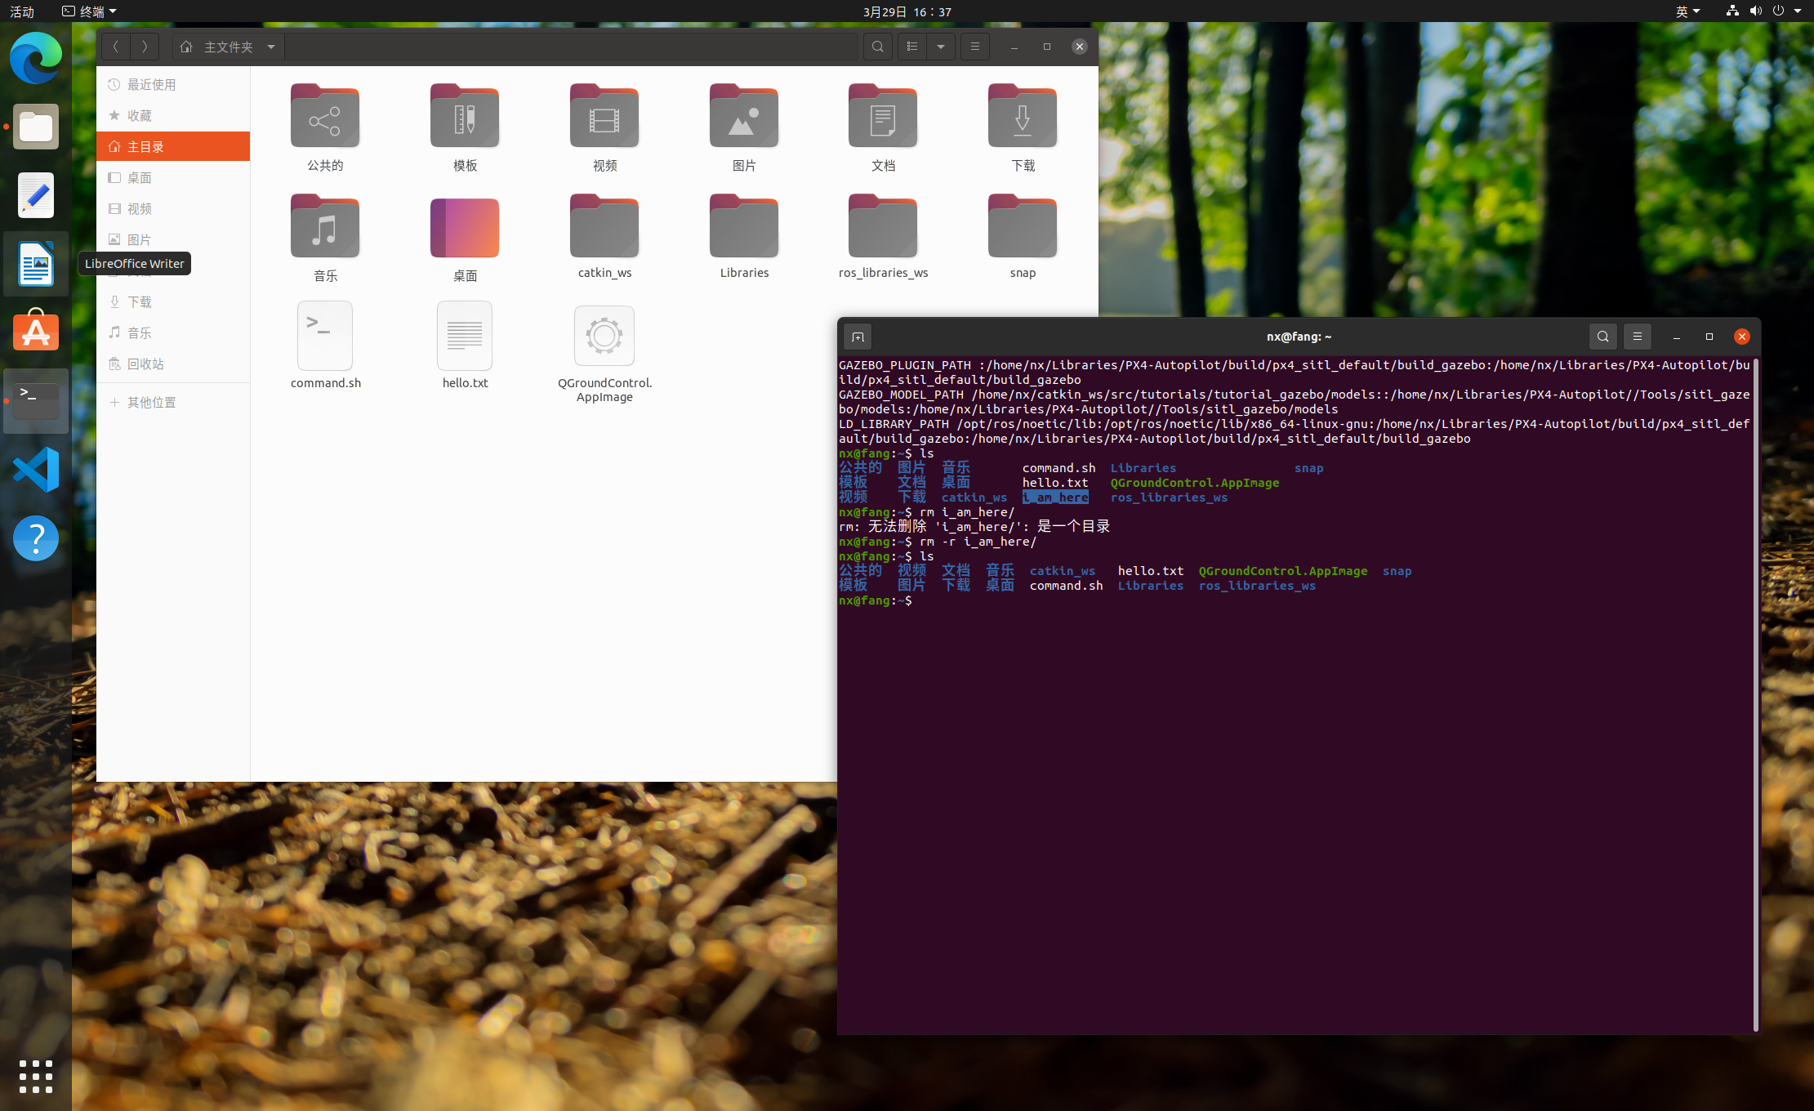The image size is (1814, 1111).
Task: Show Applications grid in the dock
Action: pyautogui.click(x=36, y=1077)
